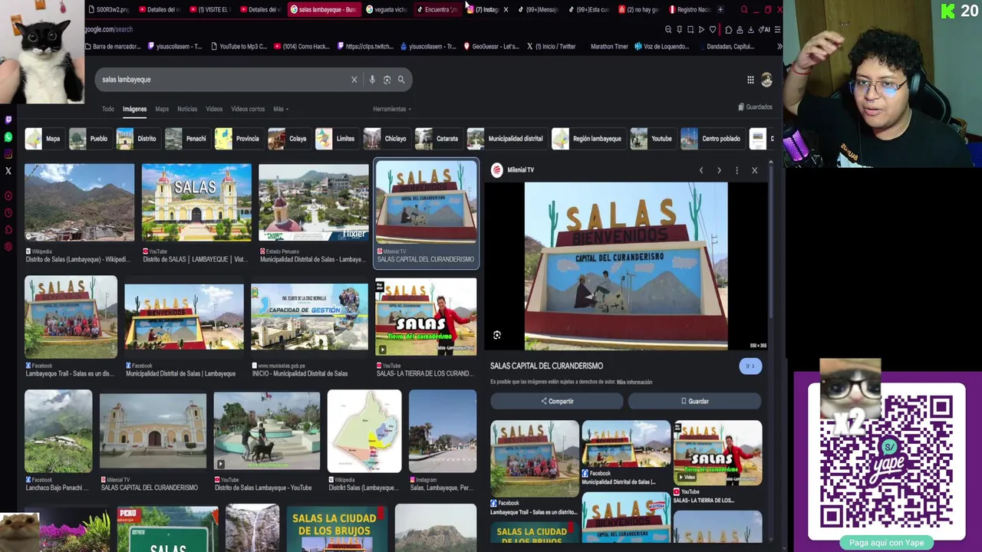The image size is (982, 552).
Task: Open WhatsApp in the Opera sidebar
Action: pyautogui.click(x=8, y=137)
